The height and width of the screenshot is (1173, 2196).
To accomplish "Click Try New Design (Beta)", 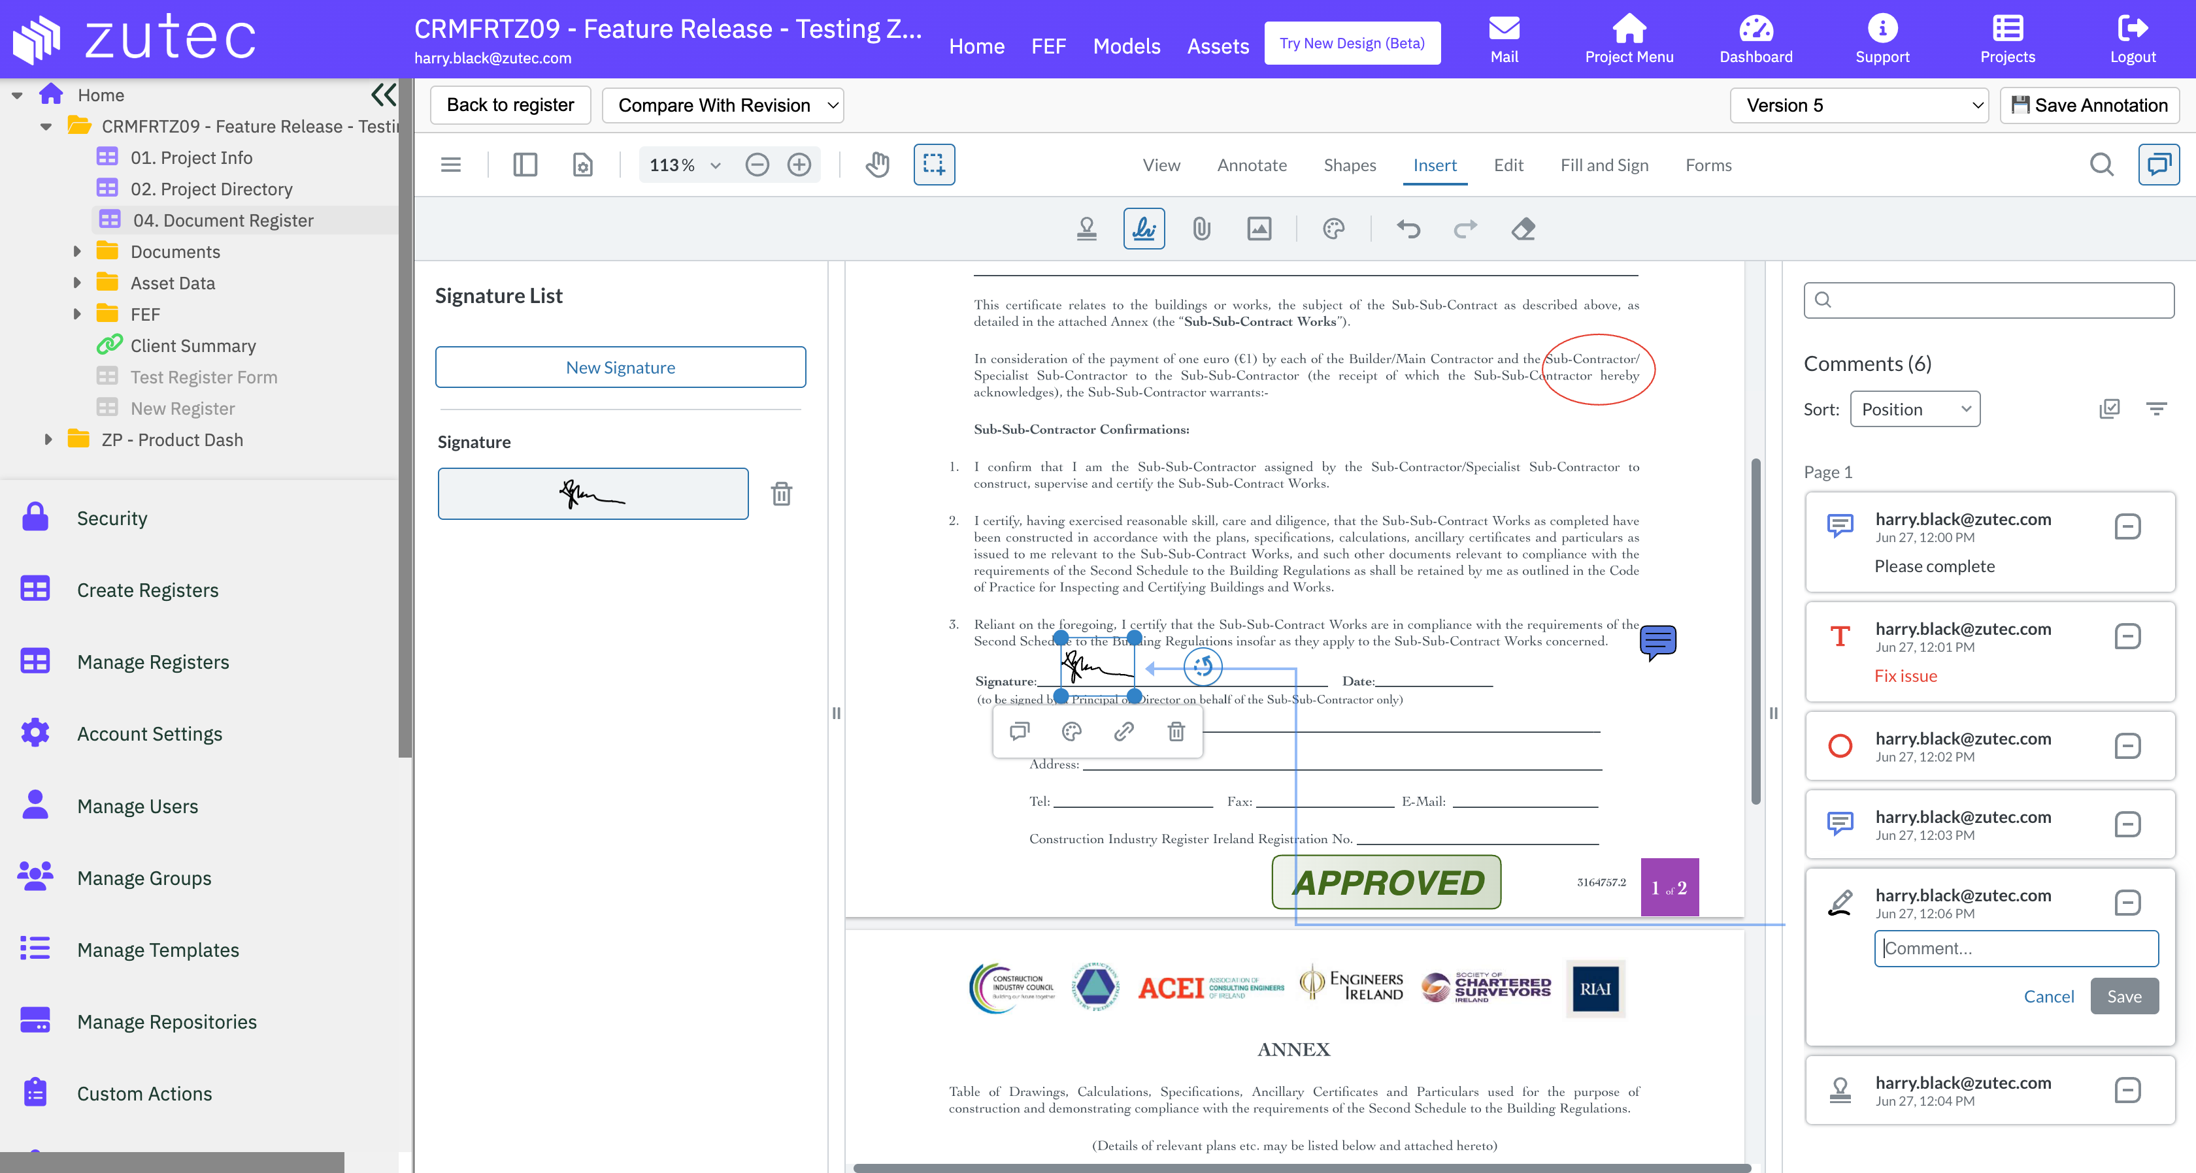I will tap(1352, 42).
